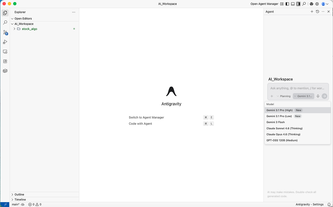333x207 pixels.
Task: Open the settings gear in the title bar
Action: click(x=317, y=4)
